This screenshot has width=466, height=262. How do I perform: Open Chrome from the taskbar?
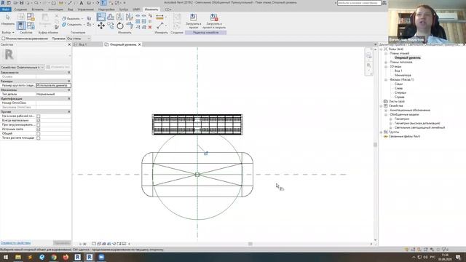point(54,257)
